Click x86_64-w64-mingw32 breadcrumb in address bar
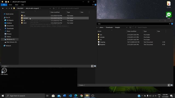This screenshot has height=98, width=175. 32,8
